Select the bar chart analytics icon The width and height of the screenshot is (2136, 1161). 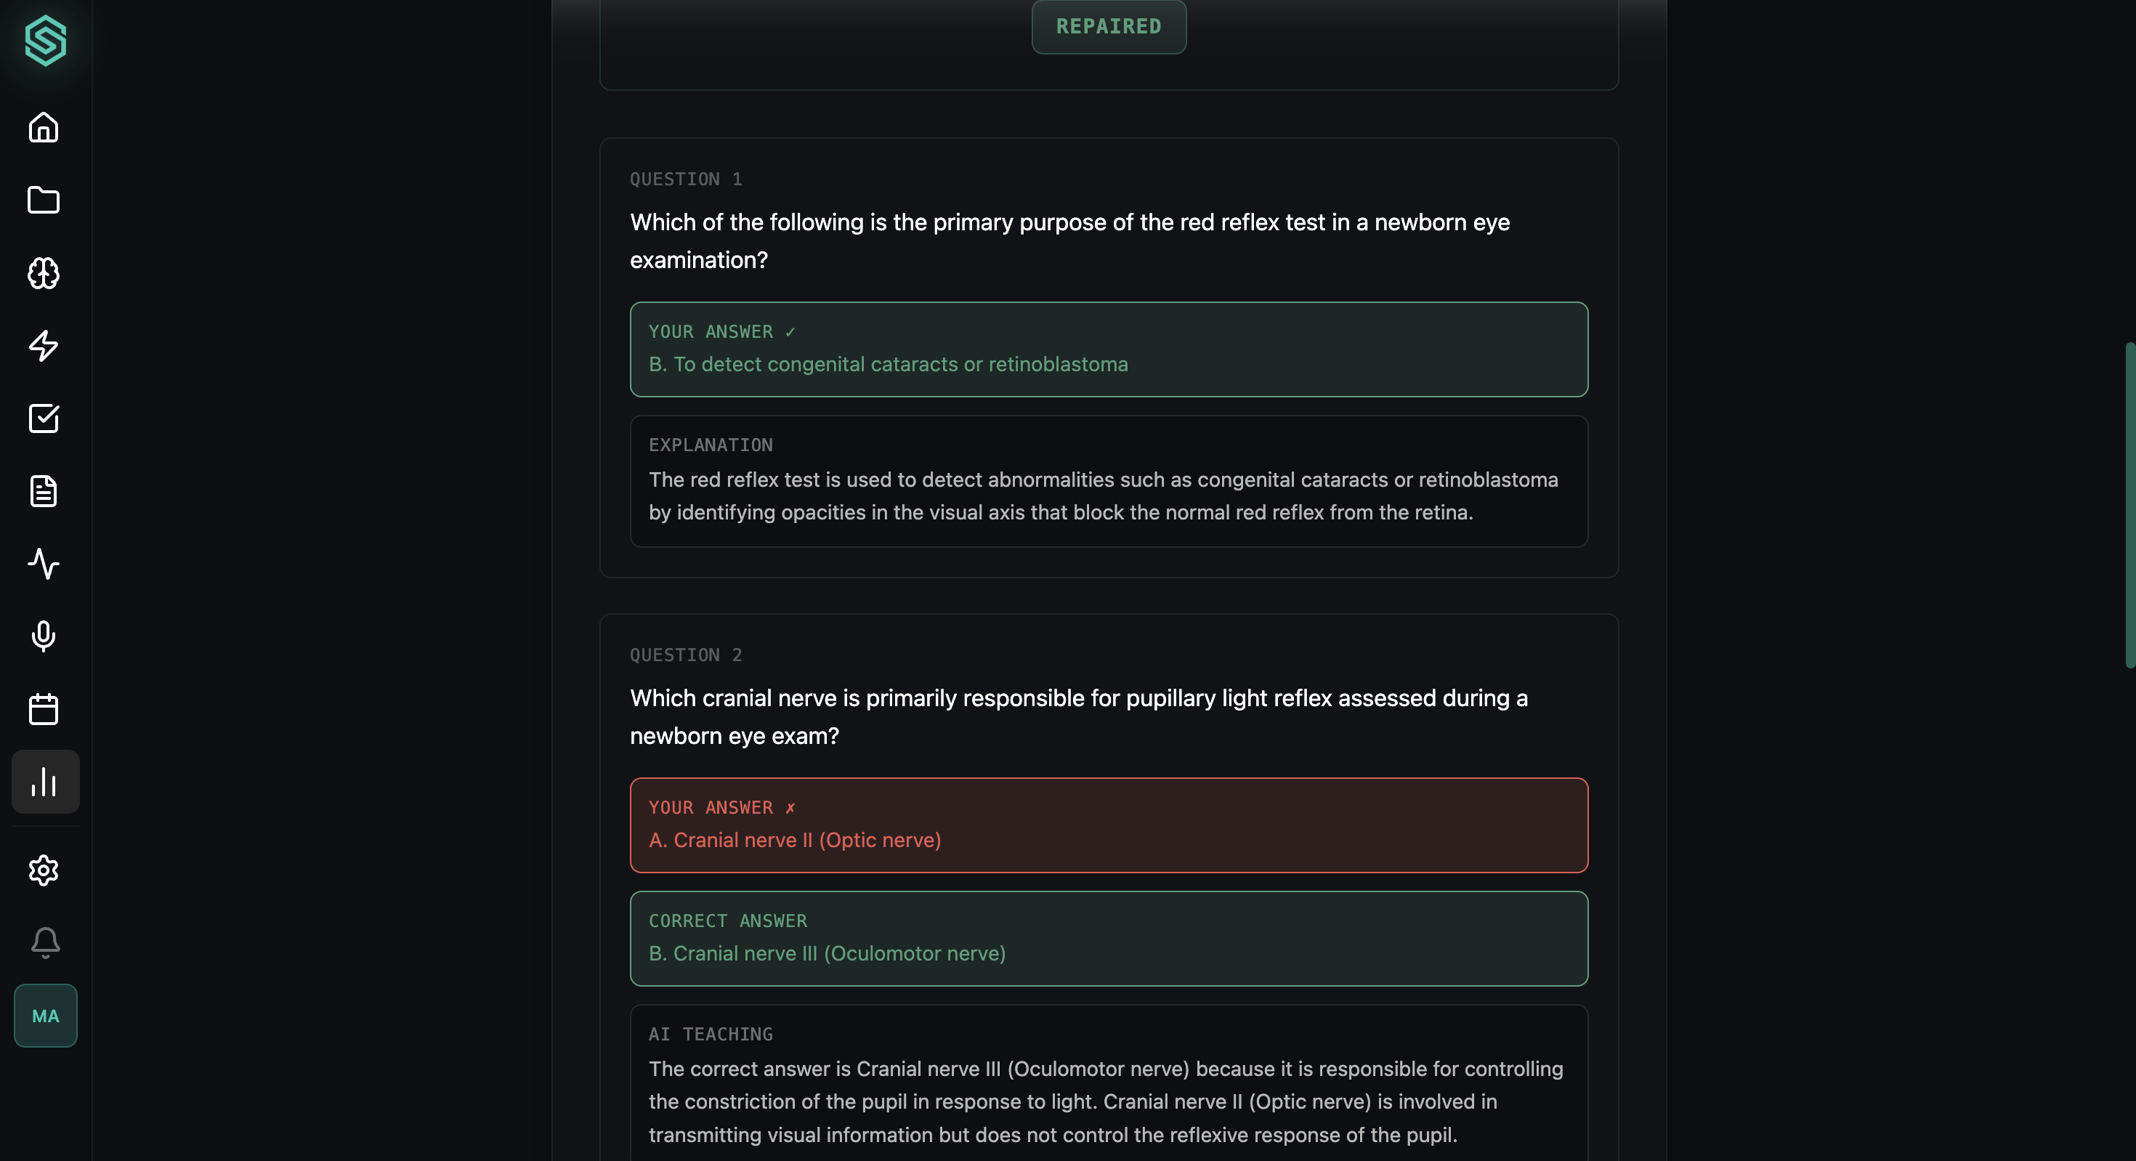click(45, 782)
